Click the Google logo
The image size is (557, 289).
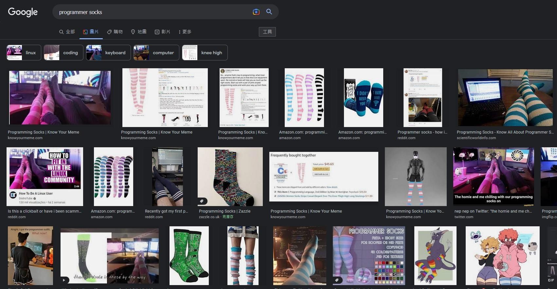pos(23,12)
